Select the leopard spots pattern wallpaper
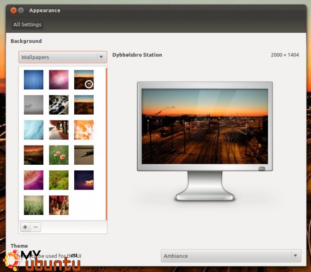311x272 pixels. [x=59, y=105]
